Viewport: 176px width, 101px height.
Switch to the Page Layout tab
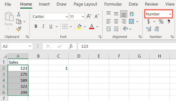pos(85,4)
